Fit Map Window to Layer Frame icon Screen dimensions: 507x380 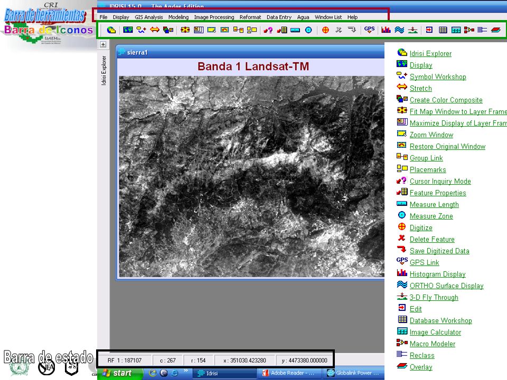(x=185, y=30)
